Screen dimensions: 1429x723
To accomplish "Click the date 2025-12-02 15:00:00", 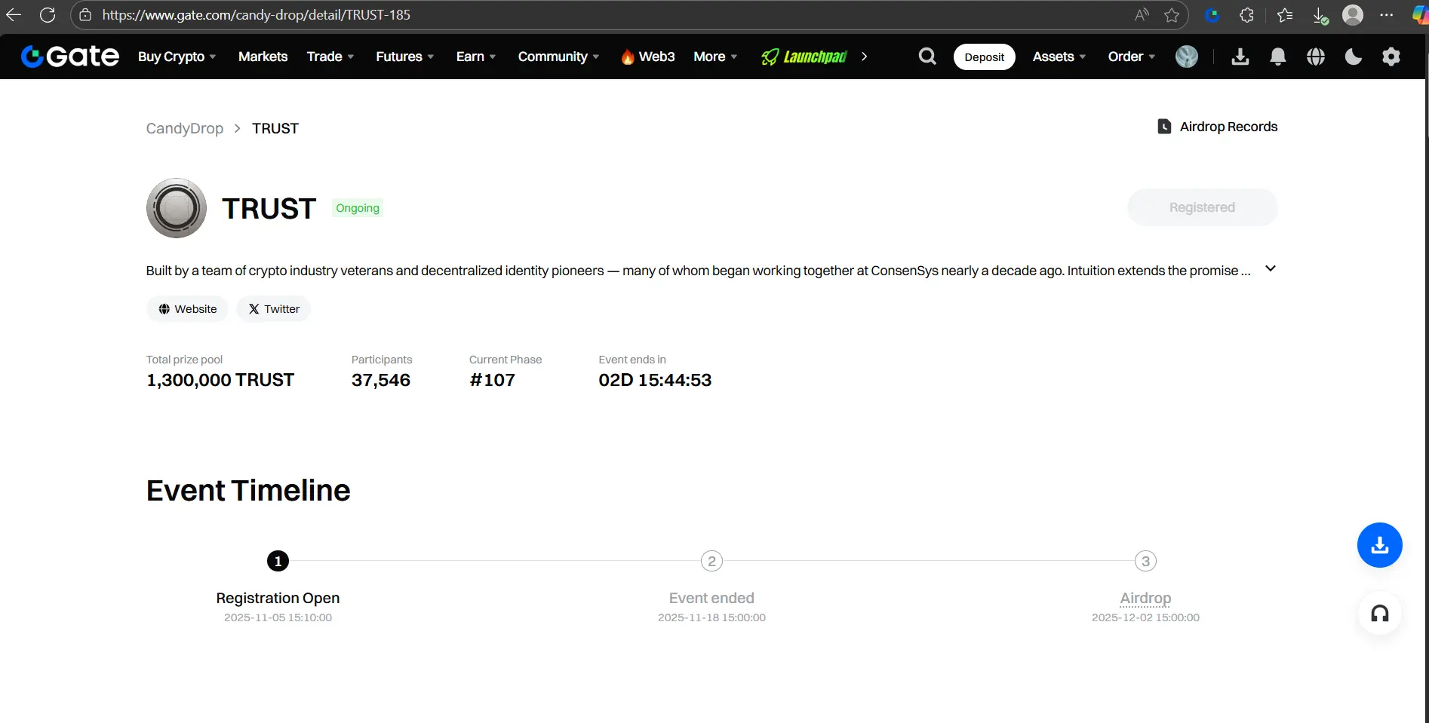I will (x=1145, y=617).
